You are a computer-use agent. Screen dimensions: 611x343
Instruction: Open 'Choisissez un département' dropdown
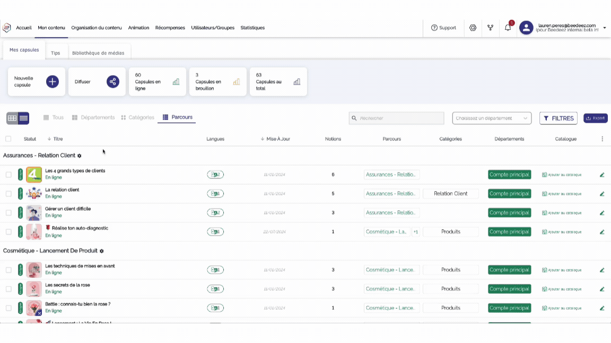[x=492, y=118]
